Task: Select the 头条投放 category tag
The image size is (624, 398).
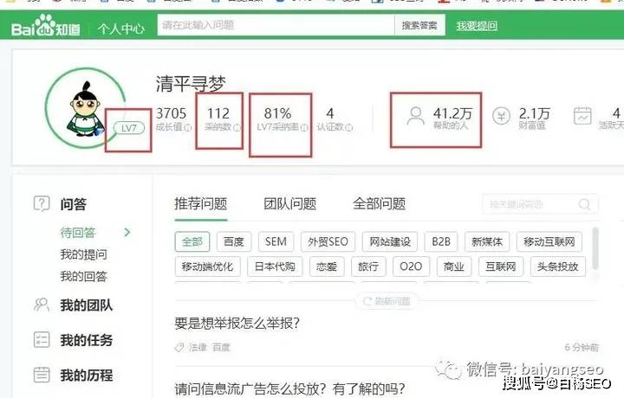Action: click(557, 266)
